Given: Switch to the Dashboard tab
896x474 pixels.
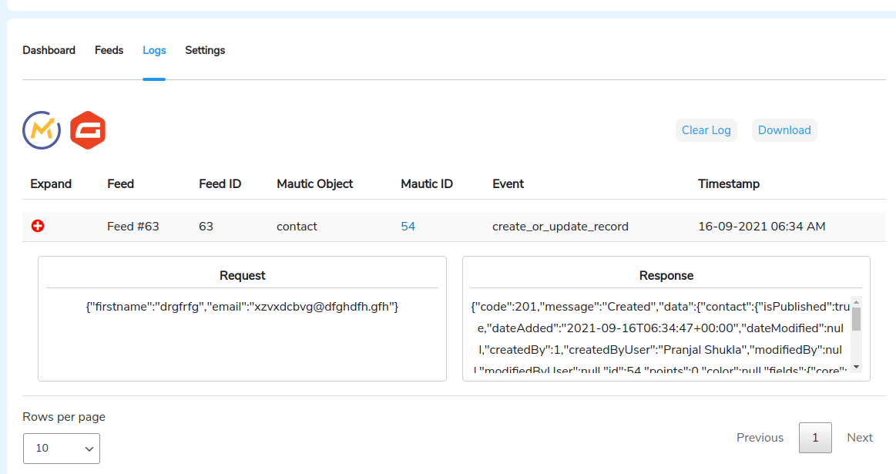Looking at the screenshot, I should pyautogui.click(x=49, y=50).
